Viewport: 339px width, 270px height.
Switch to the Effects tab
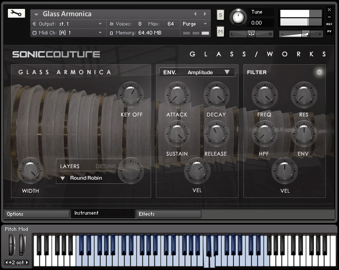(168, 214)
